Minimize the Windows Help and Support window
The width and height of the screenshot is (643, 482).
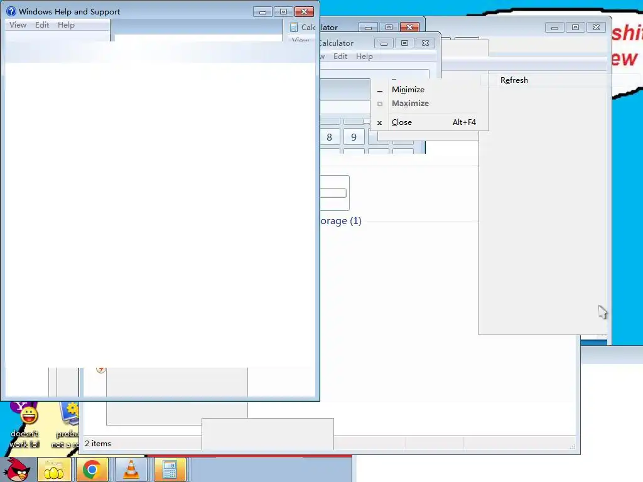click(x=262, y=12)
